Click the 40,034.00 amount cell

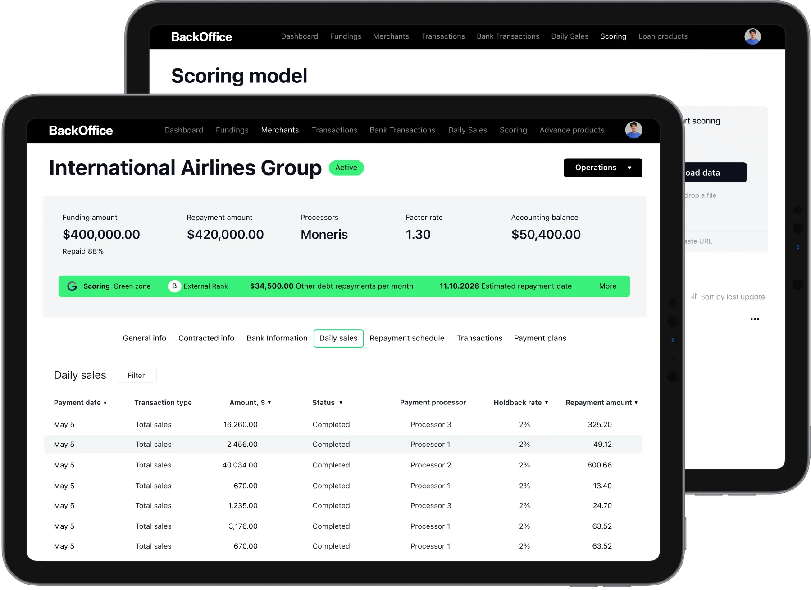click(x=240, y=465)
